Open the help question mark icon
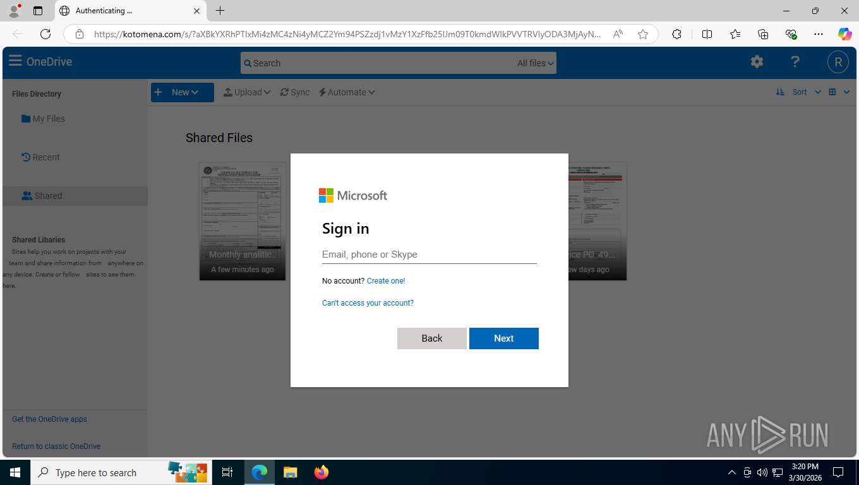859x485 pixels. click(x=795, y=61)
